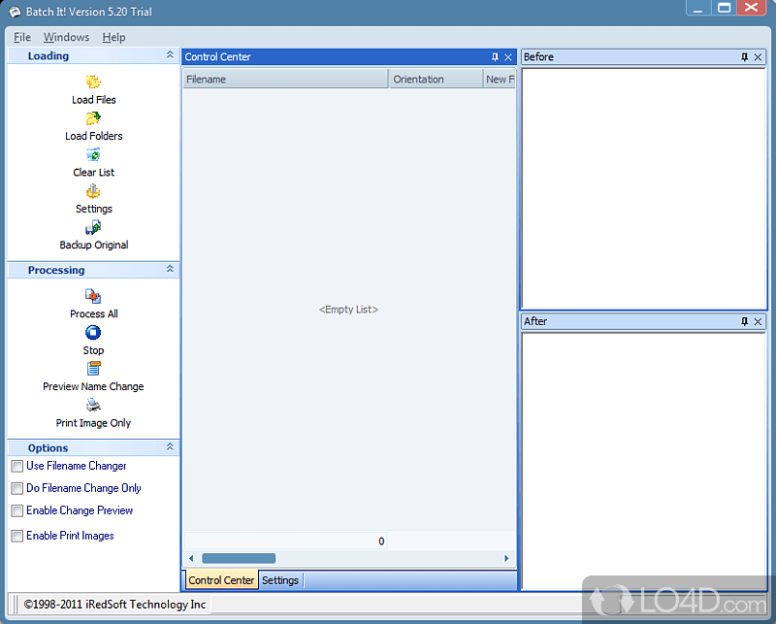Open the File menu
The width and height of the screenshot is (776, 624).
pyautogui.click(x=22, y=37)
